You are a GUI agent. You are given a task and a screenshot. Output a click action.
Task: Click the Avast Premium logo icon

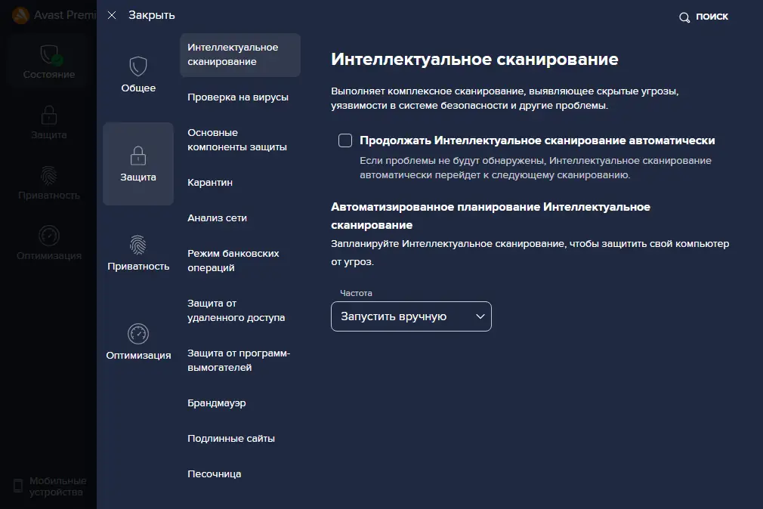[x=18, y=14]
